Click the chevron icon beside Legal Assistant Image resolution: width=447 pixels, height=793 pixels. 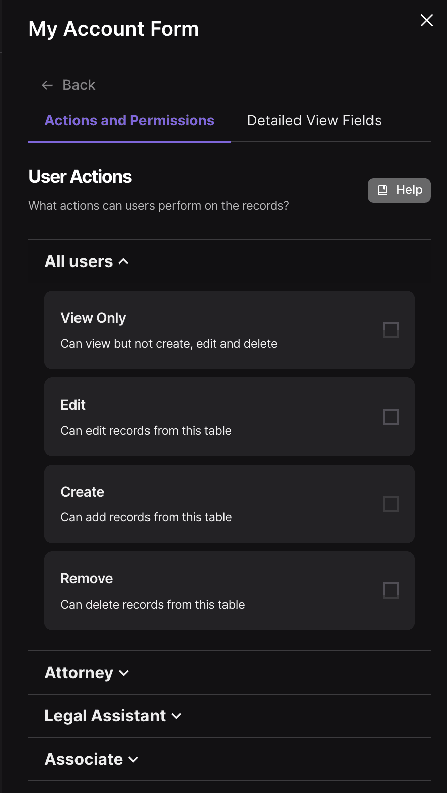click(176, 716)
